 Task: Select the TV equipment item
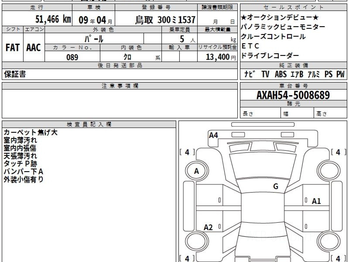point(265,74)
